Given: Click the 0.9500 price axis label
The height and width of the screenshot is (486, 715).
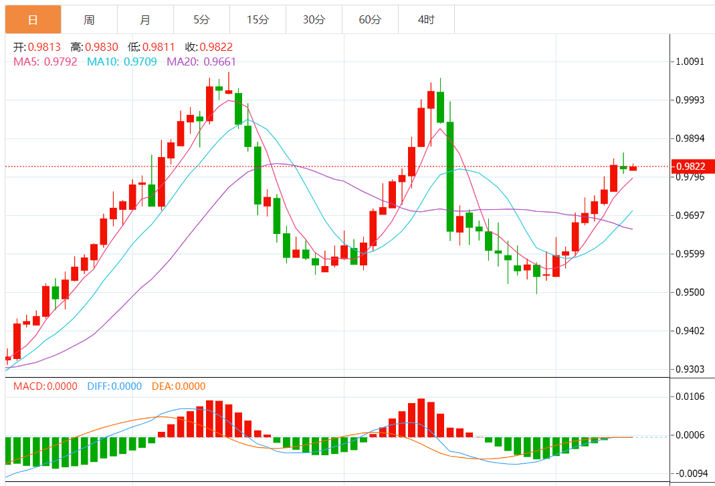Looking at the screenshot, I should (690, 292).
